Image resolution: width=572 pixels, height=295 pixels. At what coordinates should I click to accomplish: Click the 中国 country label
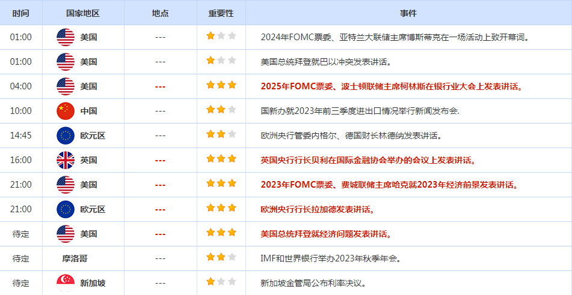click(88, 111)
